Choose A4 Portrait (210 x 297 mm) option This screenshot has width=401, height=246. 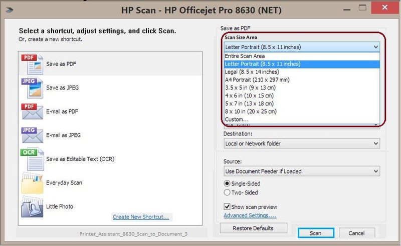point(302,80)
